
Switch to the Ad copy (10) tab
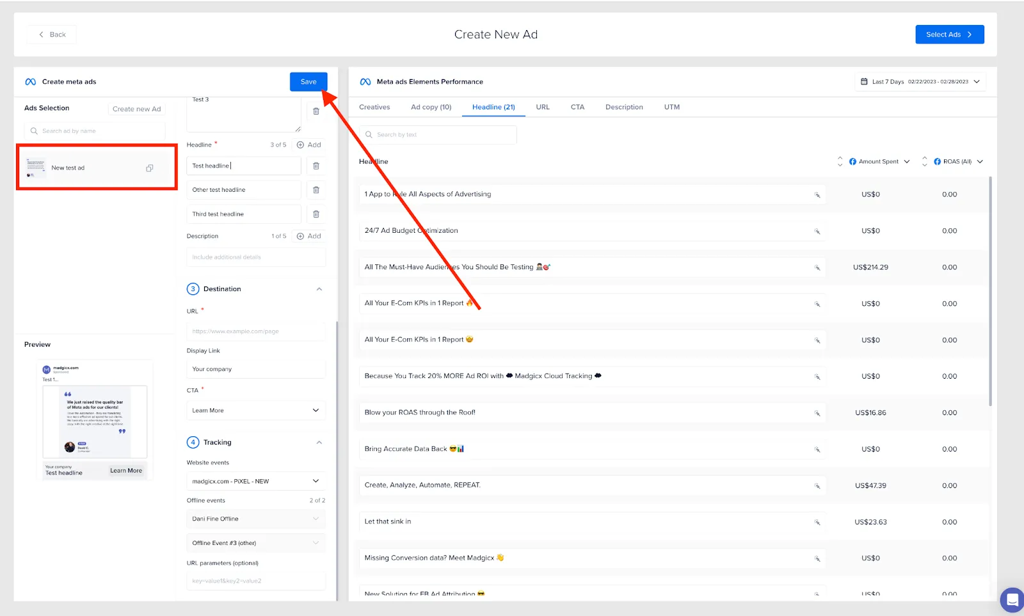coord(431,107)
